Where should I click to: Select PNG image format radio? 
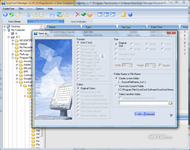click(78, 59)
